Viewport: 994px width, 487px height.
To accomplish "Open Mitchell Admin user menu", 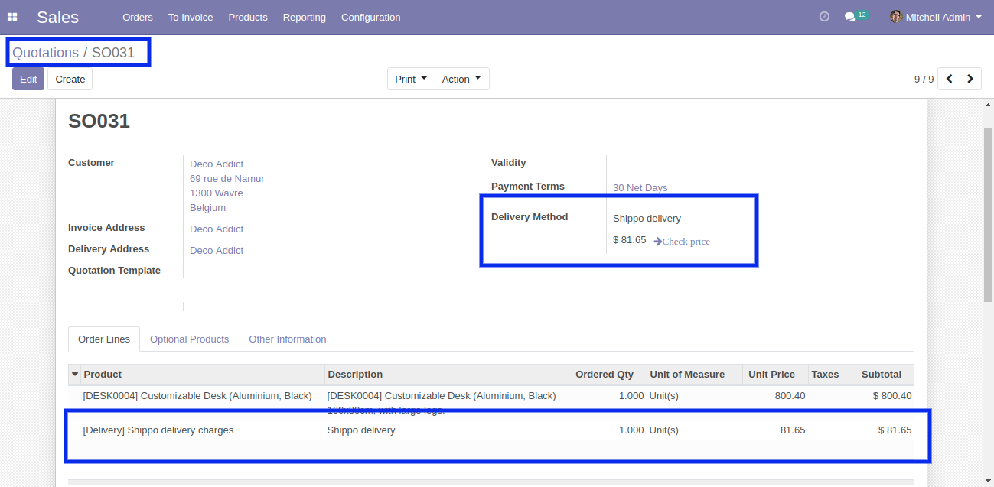I will click(936, 17).
